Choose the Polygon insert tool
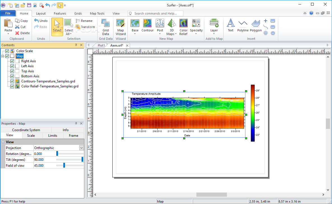This screenshot has height=204, width=332. click(256, 25)
